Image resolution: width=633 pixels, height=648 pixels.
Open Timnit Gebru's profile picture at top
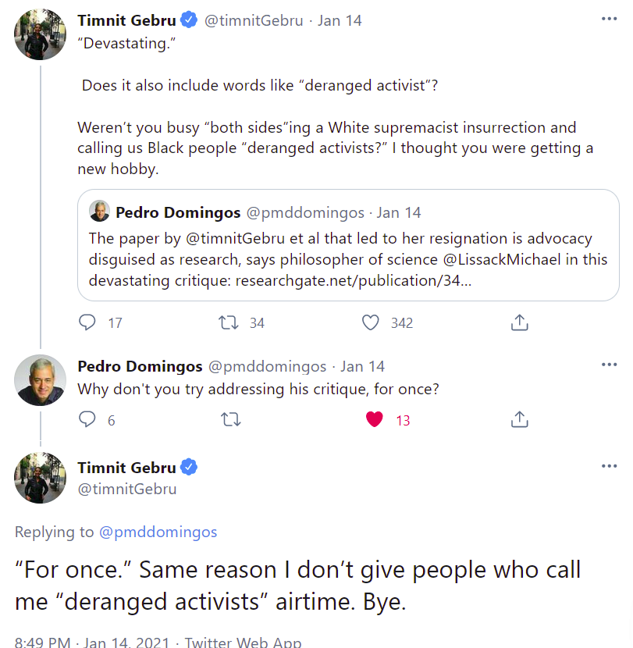point(41,35)
